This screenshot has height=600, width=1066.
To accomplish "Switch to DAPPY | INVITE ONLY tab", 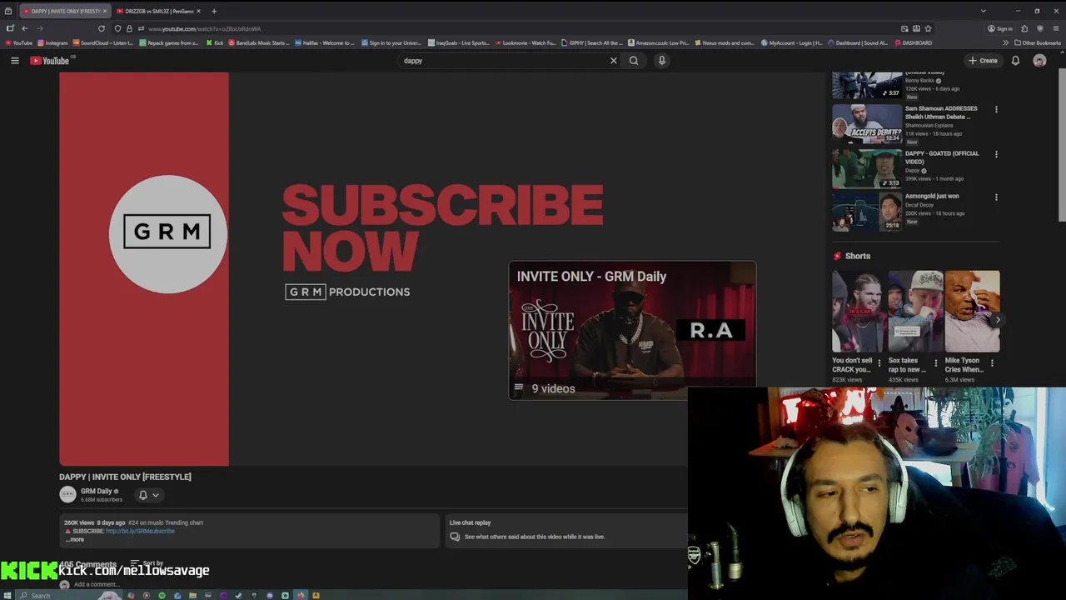I will pyautogui.click(x=63, y=11).
